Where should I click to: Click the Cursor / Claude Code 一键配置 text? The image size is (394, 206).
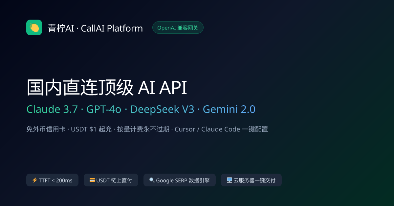tap(221, 129)
